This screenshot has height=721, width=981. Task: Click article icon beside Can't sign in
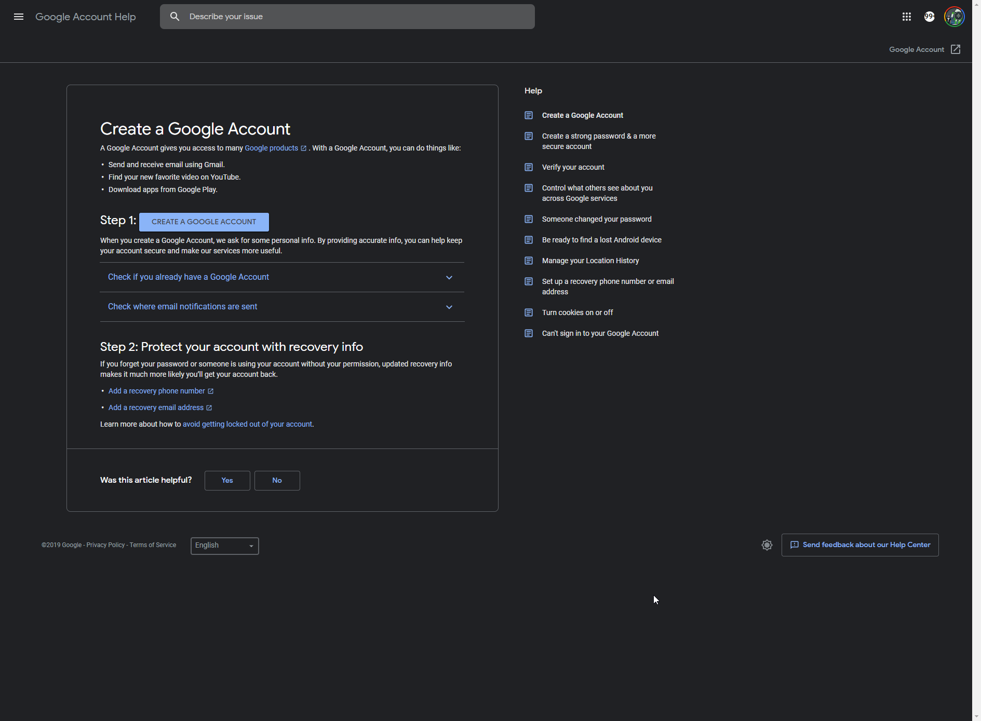pyautogui.click(x=529, y=333)
